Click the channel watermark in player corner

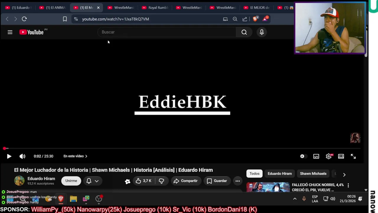(355, 138)
